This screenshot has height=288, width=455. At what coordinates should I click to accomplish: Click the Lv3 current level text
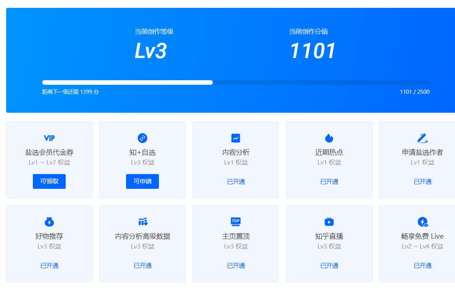click(x=151, y=51)
